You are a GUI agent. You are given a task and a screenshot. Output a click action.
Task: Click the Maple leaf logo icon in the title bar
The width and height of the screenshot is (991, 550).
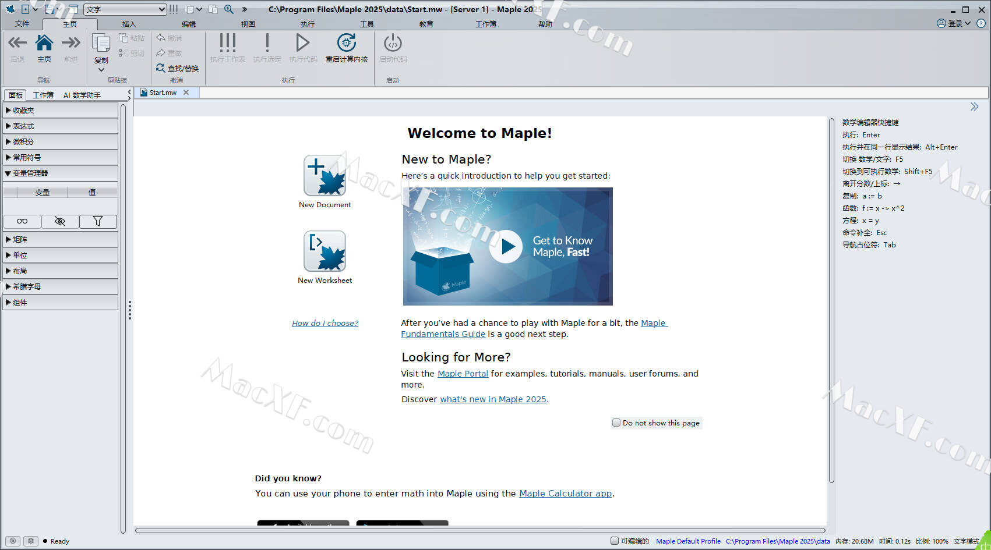click(10, 9)
